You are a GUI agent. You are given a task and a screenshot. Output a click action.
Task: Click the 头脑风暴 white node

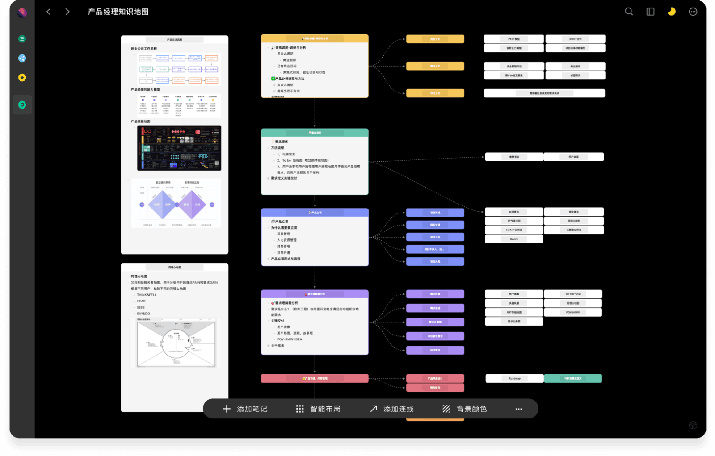(514, 303)
